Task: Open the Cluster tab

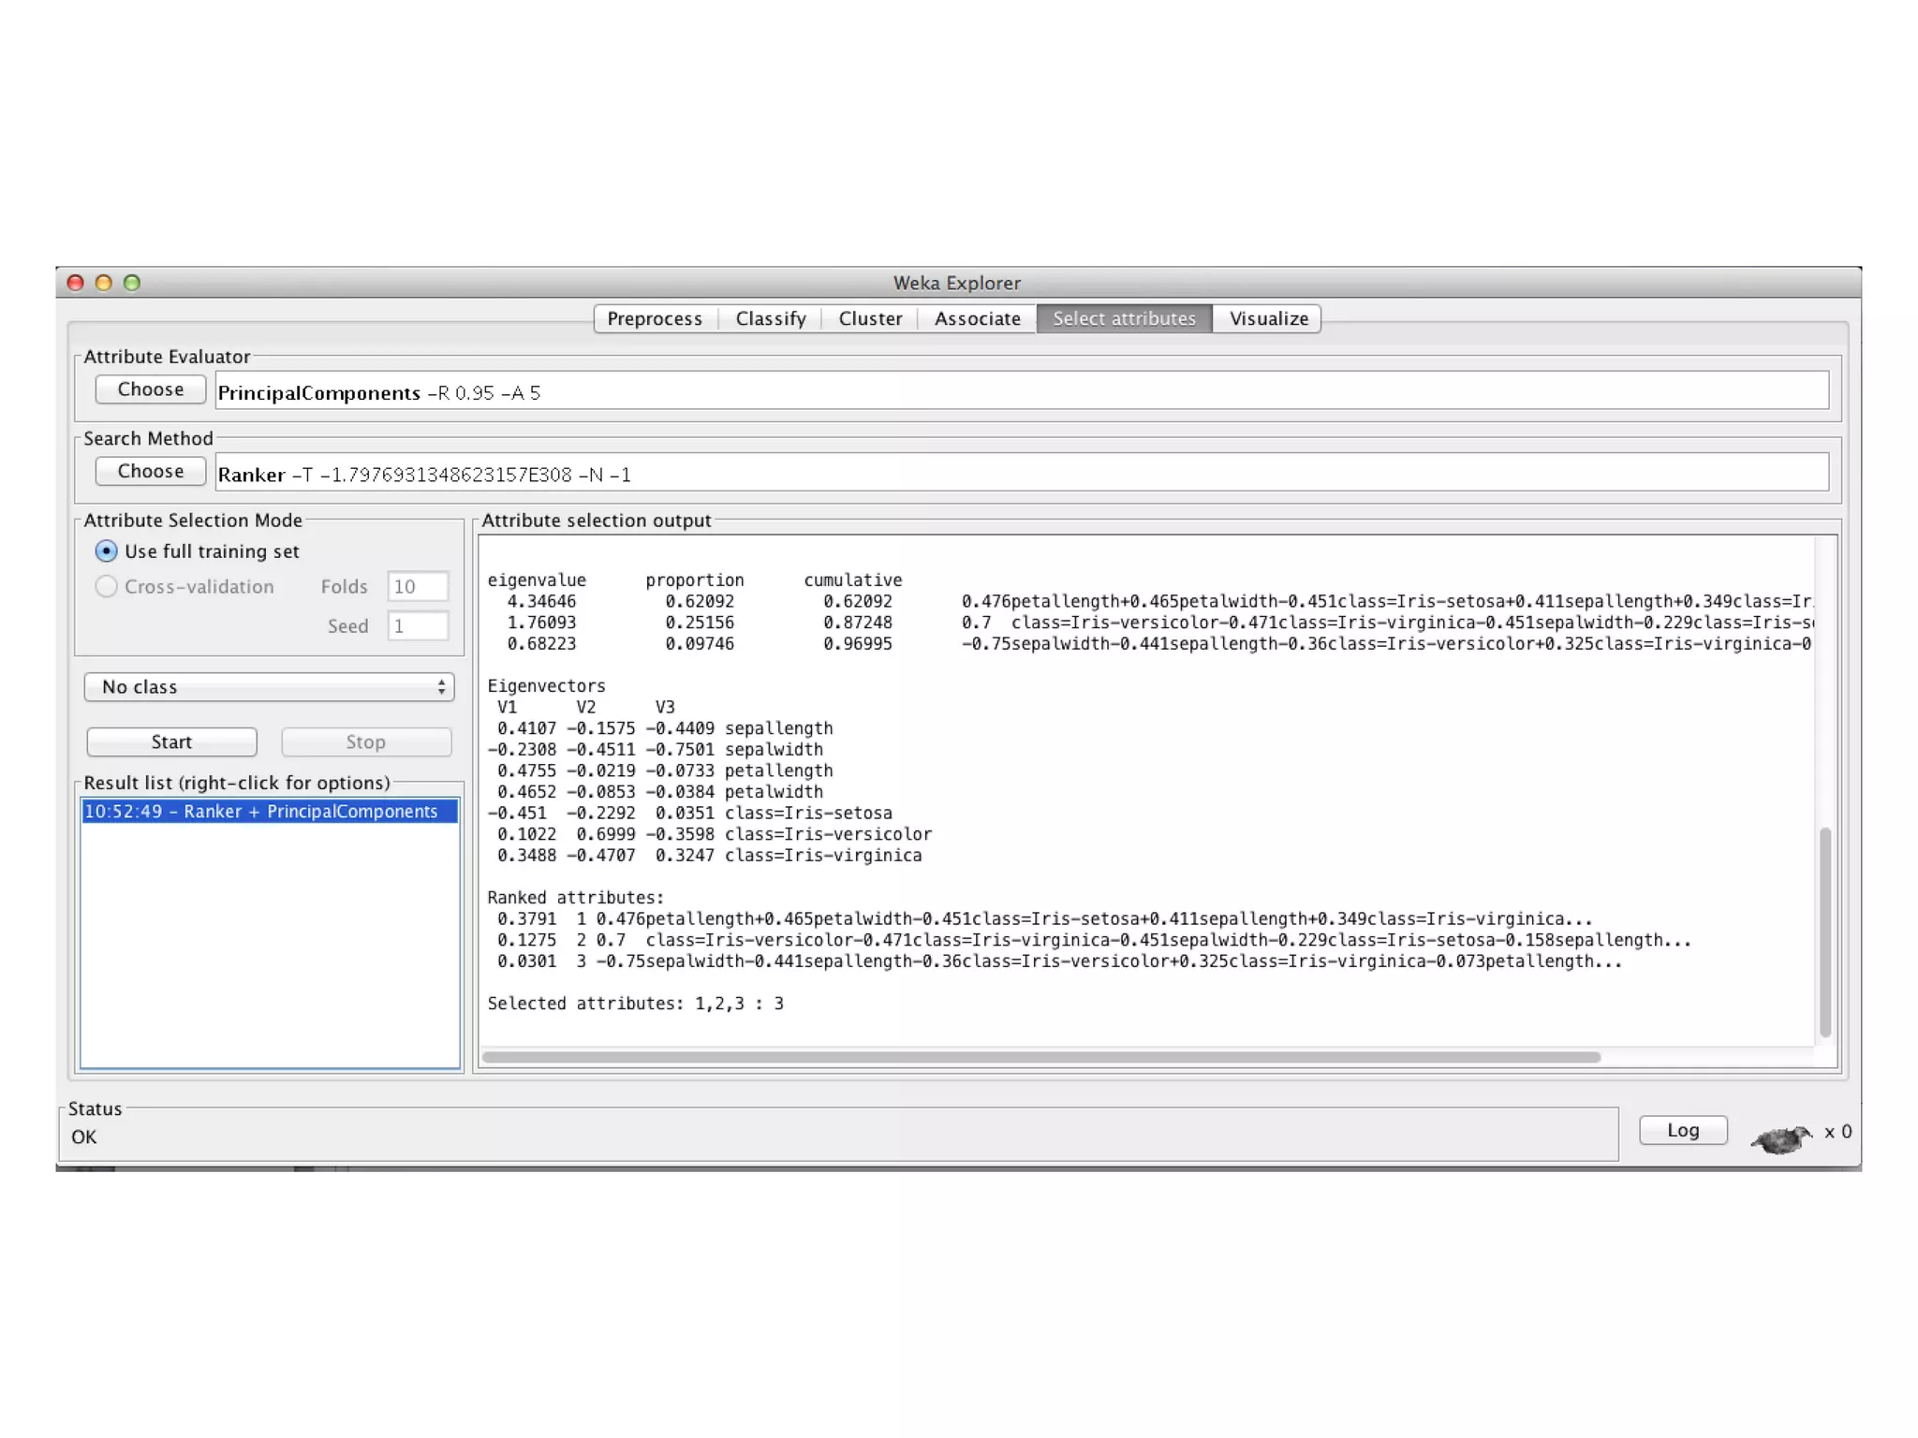Action: (x=870, y=319)
